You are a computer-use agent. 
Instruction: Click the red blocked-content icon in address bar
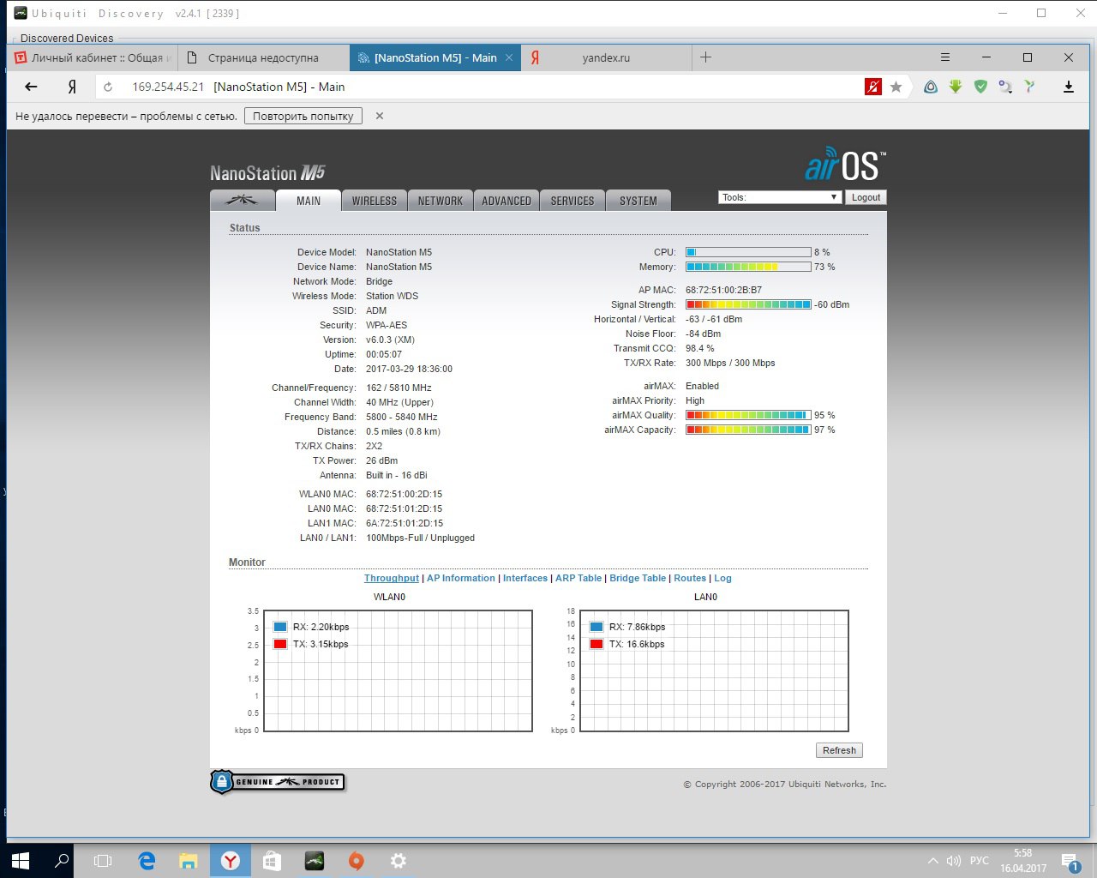tap(873, 87)
